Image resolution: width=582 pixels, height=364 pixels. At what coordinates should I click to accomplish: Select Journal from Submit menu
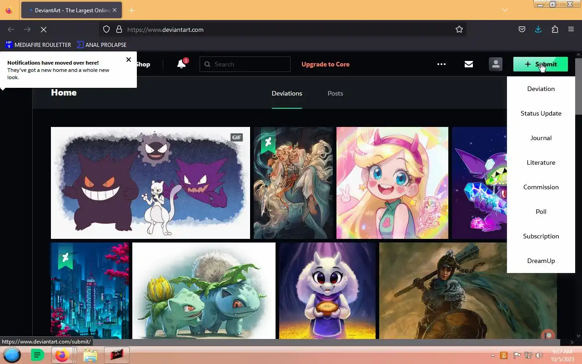coord(541,138)
